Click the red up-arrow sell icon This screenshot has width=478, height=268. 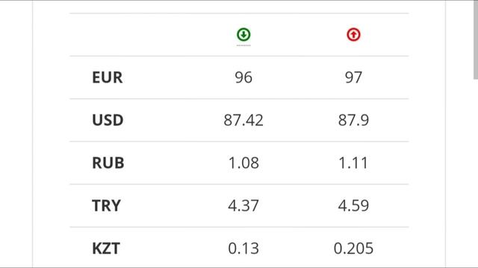point(353,35)
